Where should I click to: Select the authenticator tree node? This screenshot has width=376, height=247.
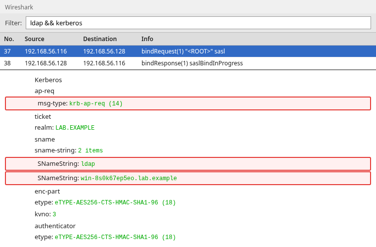point(55,226)
